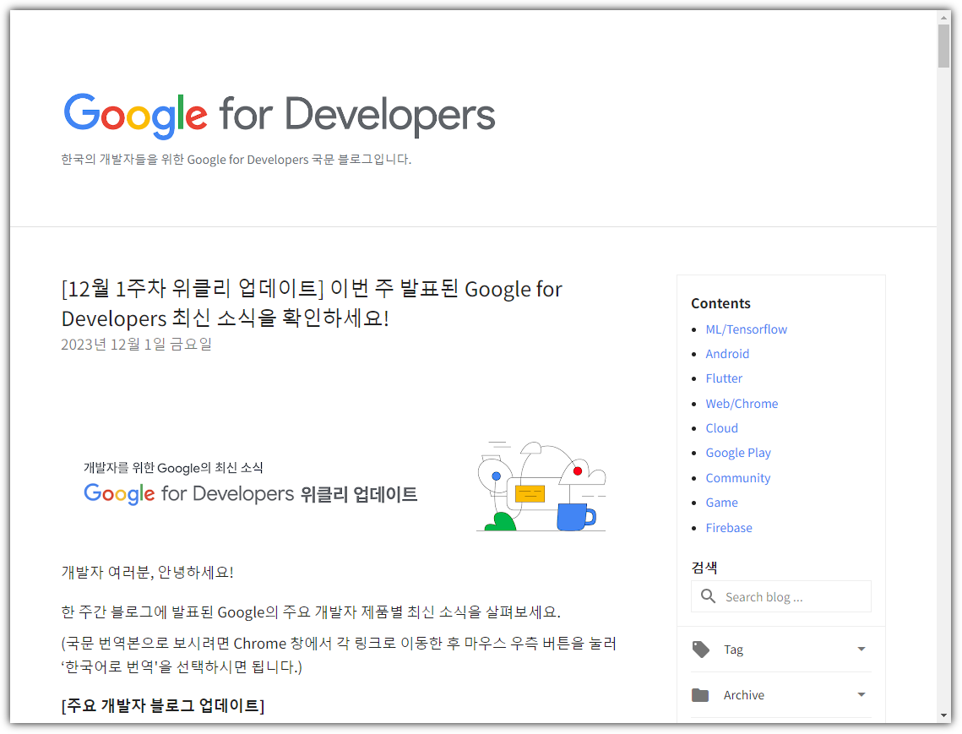Click the Tag label text
This screenshot has width=962, height=734.
[733, 650]
